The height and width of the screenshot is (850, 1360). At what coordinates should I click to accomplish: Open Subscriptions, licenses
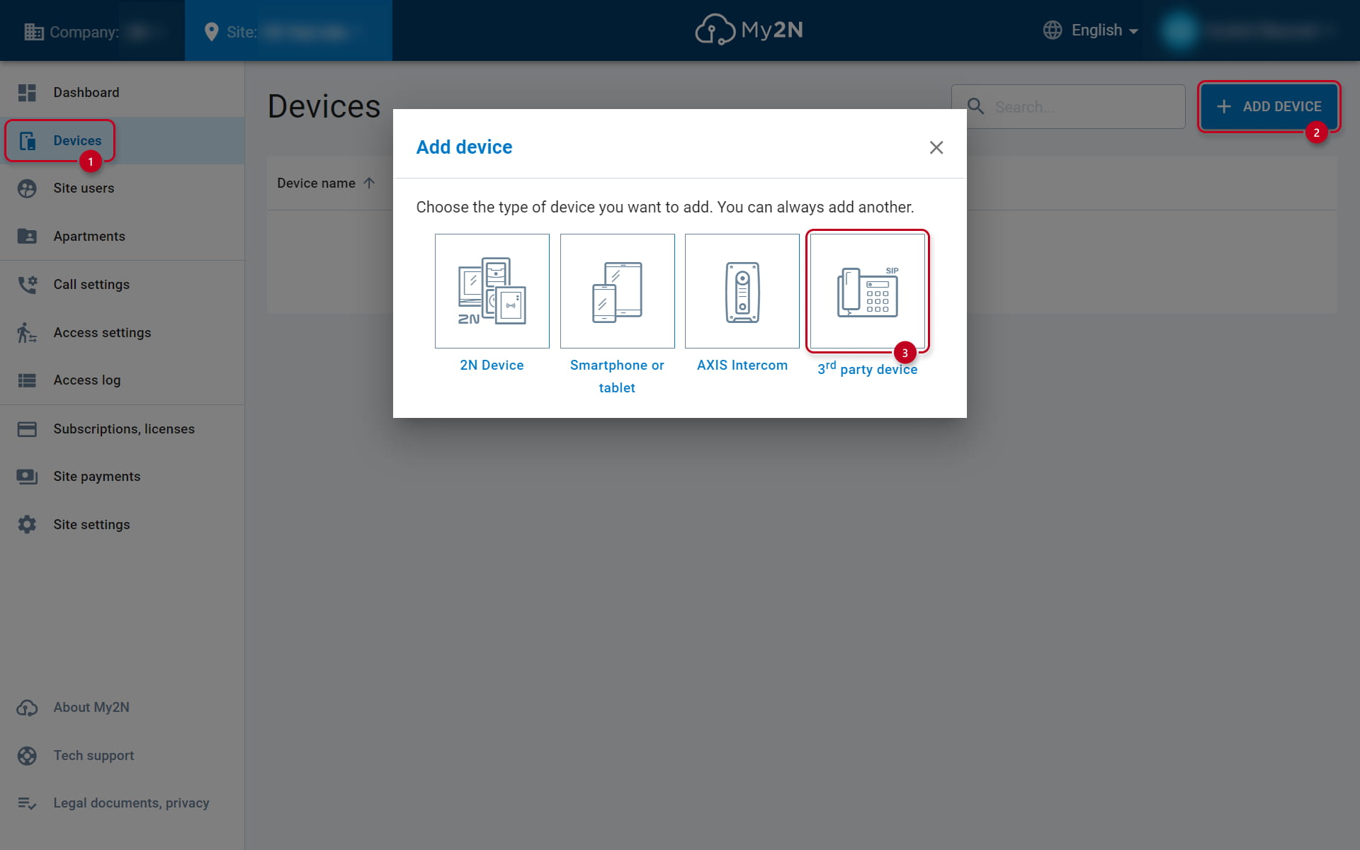click(122, 429)
